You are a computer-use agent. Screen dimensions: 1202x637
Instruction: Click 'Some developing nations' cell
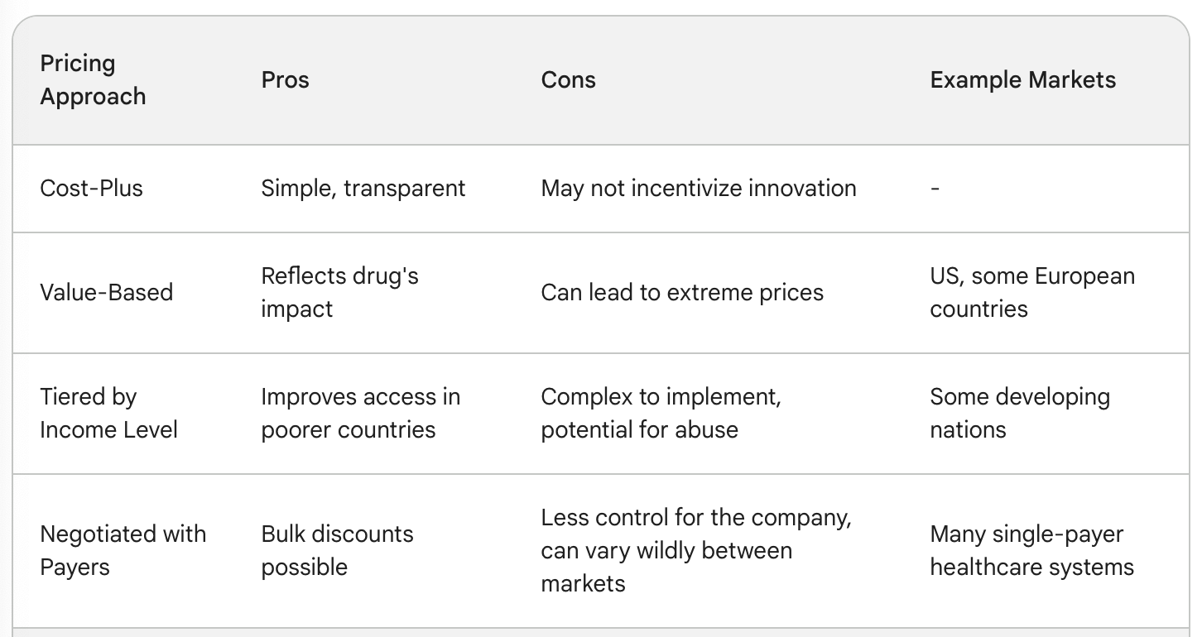(1020, 414)
